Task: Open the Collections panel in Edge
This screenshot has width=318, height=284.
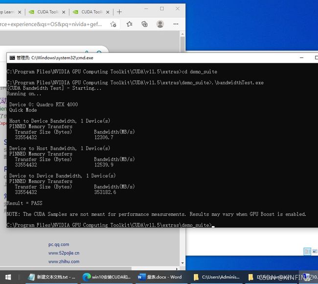Action: click(144, 24)
